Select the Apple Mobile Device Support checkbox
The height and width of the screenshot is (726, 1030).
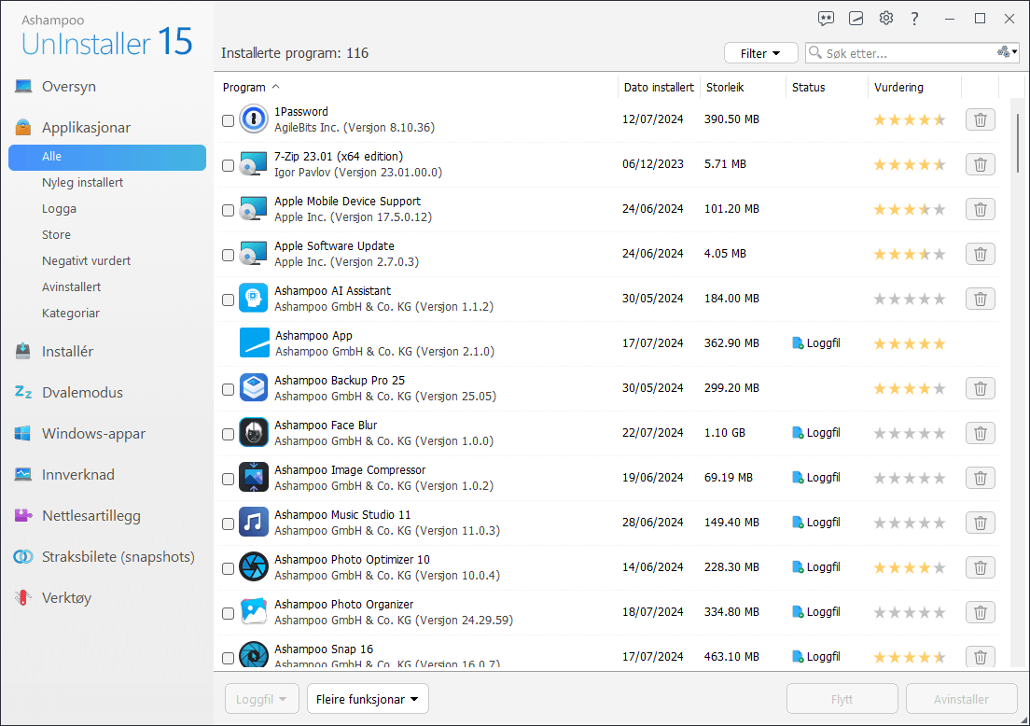(228, 210)
